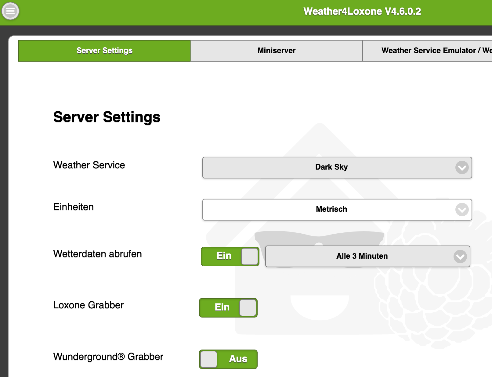Open the Einheiten dropdown showing Metrisch
Image resolution: width=492 pixels, height=377 pixels.
point(337,210)
